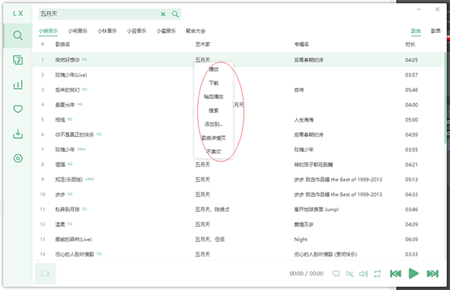Screen dimensions: 450x290
Task: Open settings hexagon sidebar icon
Action: coord(18,158)
